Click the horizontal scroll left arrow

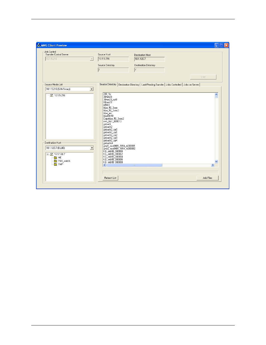point(105,165)
